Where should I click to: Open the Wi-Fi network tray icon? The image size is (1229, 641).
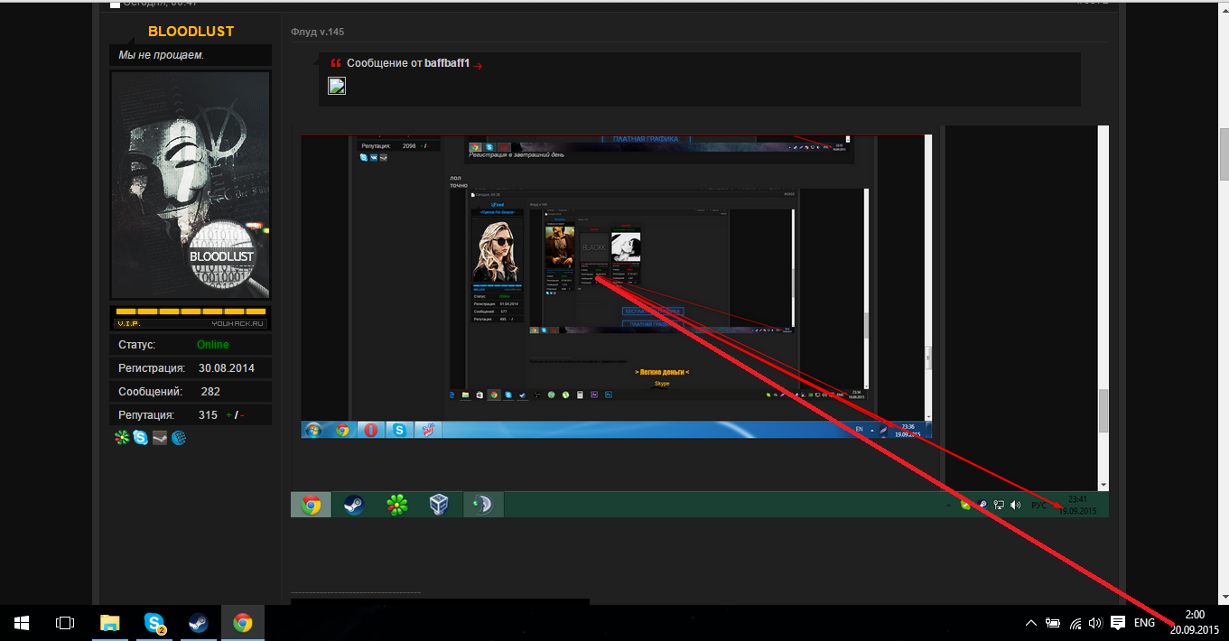(1075, 623)
